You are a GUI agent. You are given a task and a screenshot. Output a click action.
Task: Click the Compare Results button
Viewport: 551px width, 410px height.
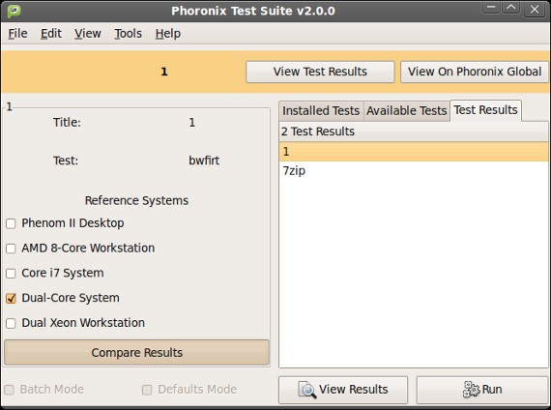(136, 352)
